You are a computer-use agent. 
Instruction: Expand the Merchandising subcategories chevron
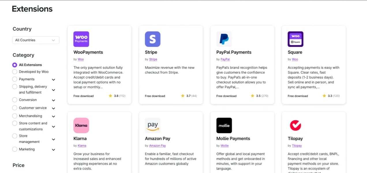point(53,116)
